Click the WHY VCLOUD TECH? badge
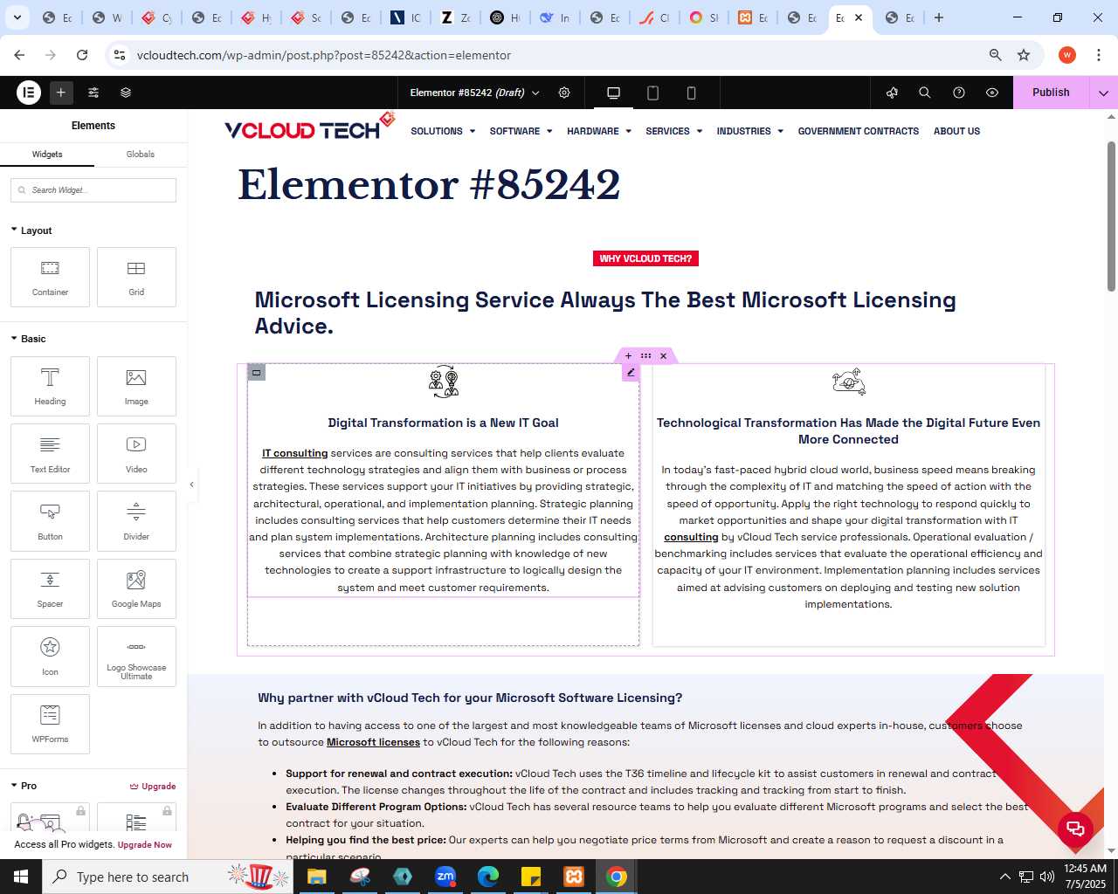This screenshot has height=894, width=1118. pyautogui.click(x=645, y=258)
